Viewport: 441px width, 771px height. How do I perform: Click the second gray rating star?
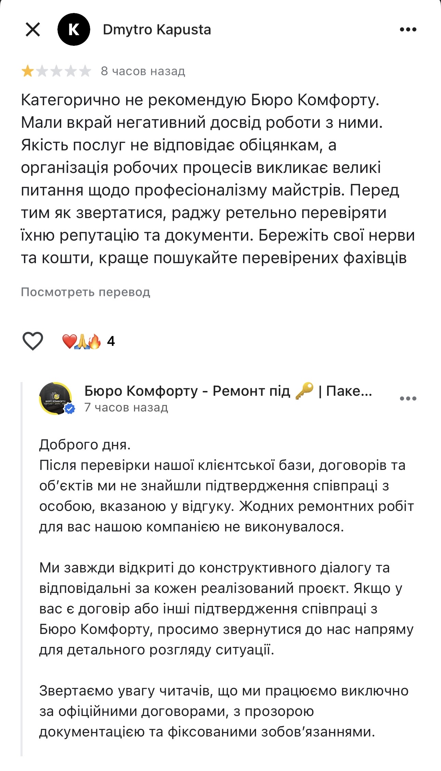point(42,71)
